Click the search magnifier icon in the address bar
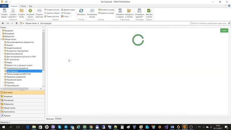The height and width of the screenshot is (130, 231). pos(229,23)
